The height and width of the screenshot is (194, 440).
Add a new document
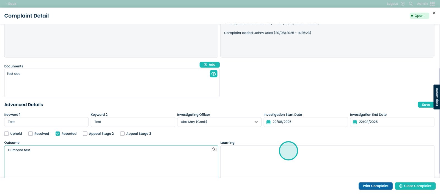210,65
